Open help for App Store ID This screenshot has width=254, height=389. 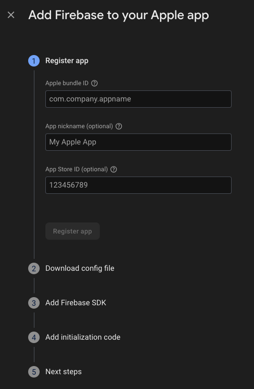pos(114,169)
